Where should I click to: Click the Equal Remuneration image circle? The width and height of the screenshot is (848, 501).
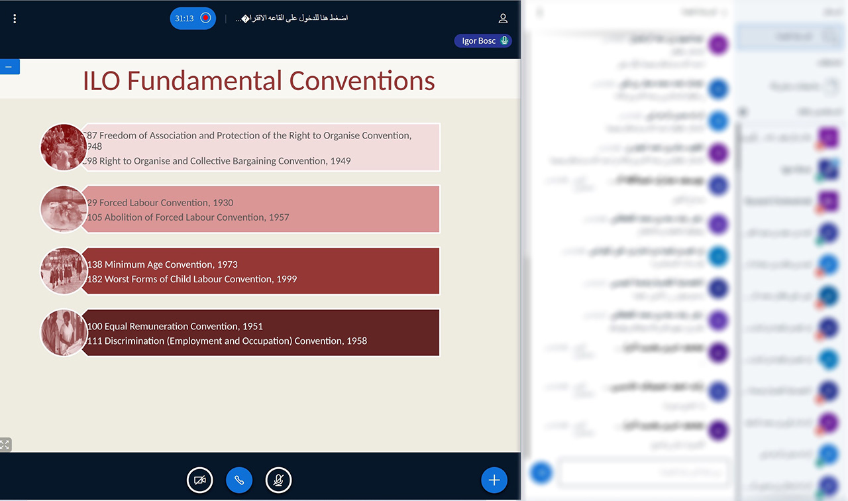tap(64, 333)
